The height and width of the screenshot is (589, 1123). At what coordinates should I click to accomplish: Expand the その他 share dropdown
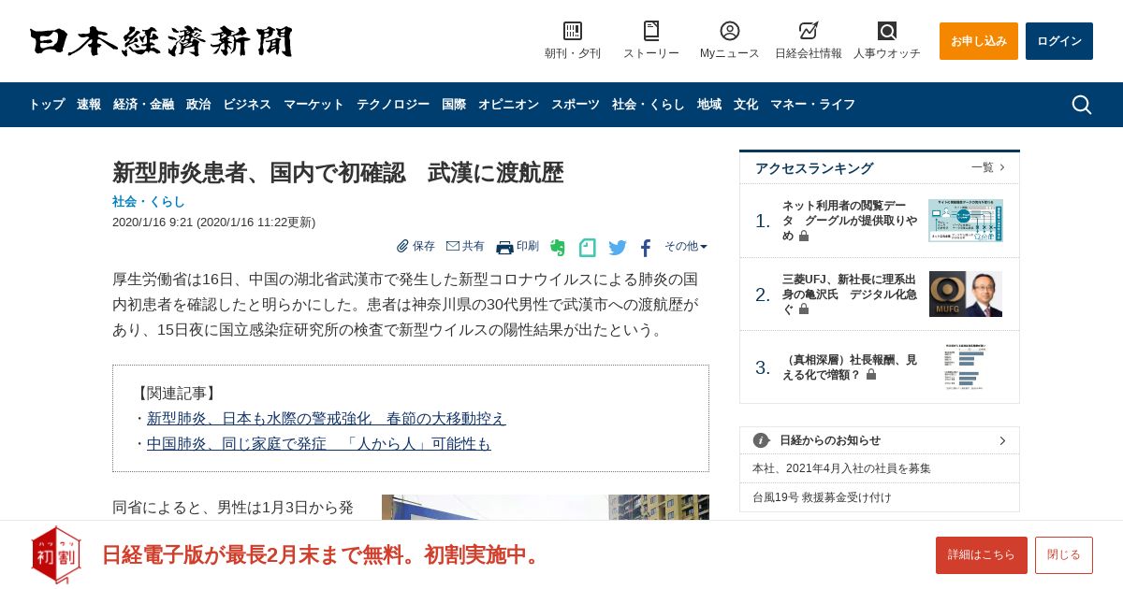point(686,246)
